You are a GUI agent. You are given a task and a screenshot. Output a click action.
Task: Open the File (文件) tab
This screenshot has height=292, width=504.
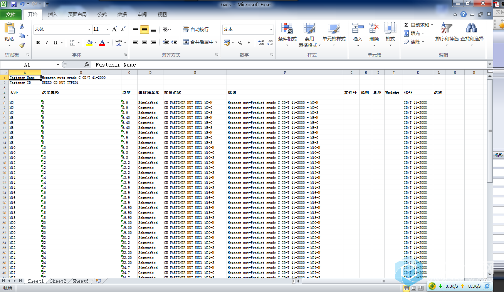click(11, 15)
